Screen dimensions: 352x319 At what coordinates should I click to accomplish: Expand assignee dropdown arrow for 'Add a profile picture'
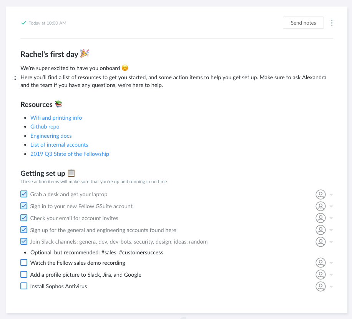click(x=331, y=275)
